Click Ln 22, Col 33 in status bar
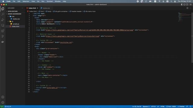The width and height of the screenshot is (193, 108). (137, 106)
